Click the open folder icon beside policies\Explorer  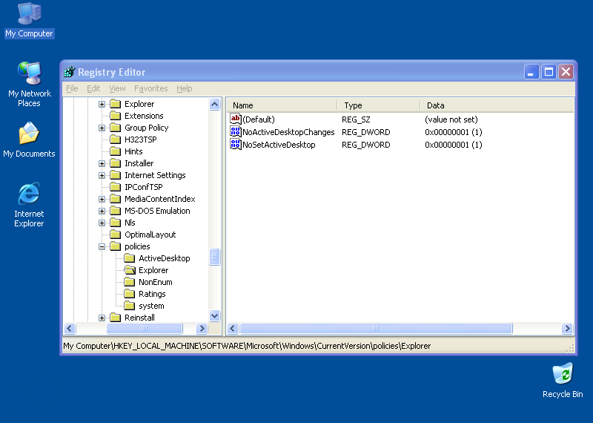click(x=130, y=270)
